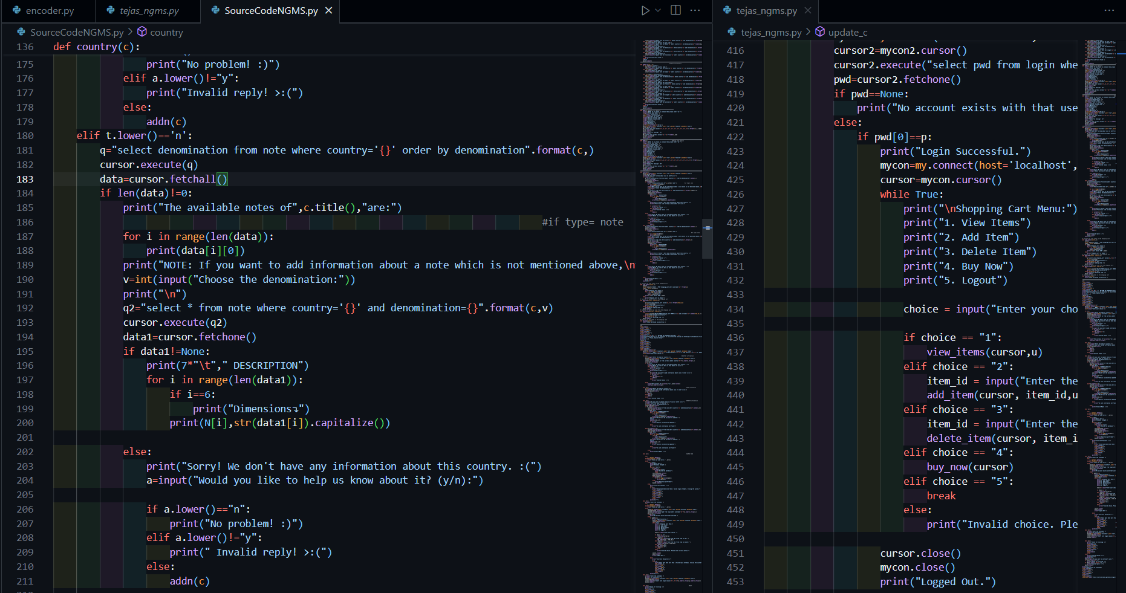Open SourceCodeNGMS.py breadcrumb segment

[x=77, y=33]
